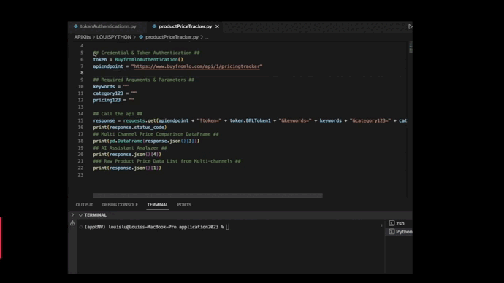This screenshot has width=504, height=283.
Task: Click the 'Multi Channel Price Comparison DataFrame' comment
Action: pyautogui.click(x=156, y=134)
